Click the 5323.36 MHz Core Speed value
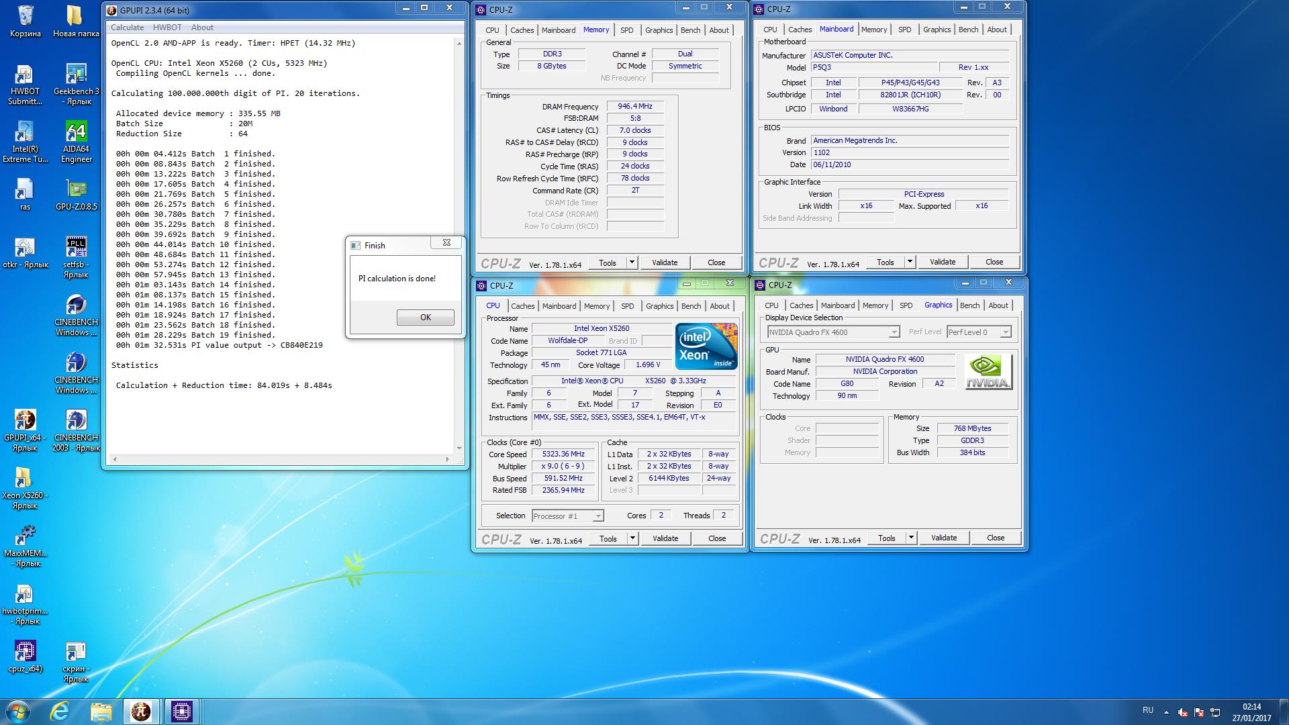The width and height of the screenshot is (1289, 725). pyautogui.click(x=563, y=454)
